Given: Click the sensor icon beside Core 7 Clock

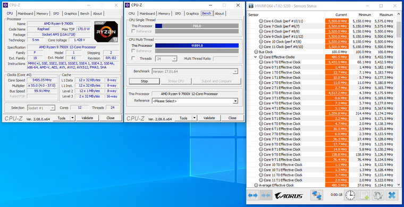Looking at the screenshot, I should [261, 26].
